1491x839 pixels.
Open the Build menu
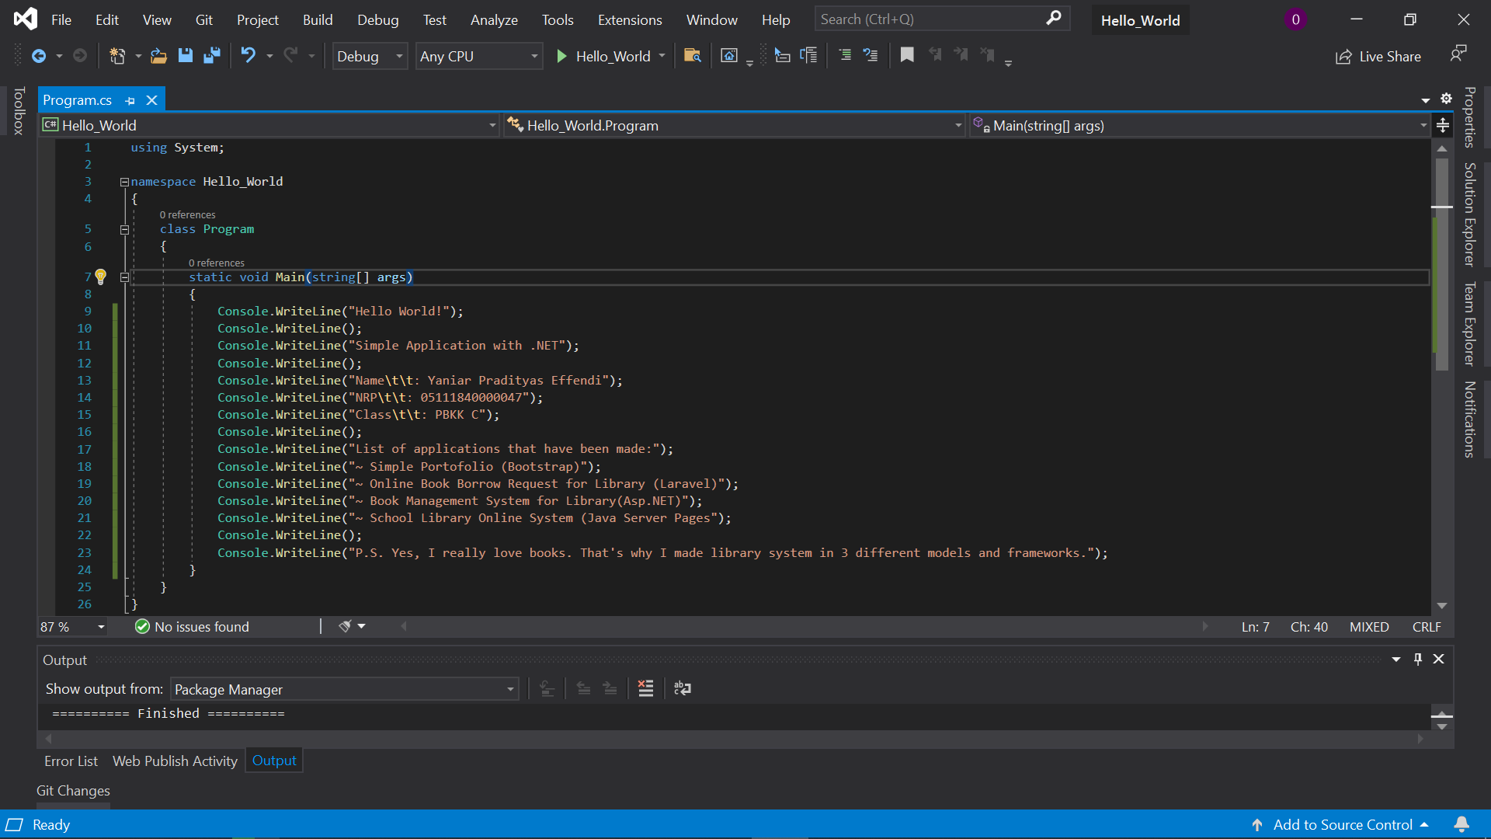pos(318,19)
